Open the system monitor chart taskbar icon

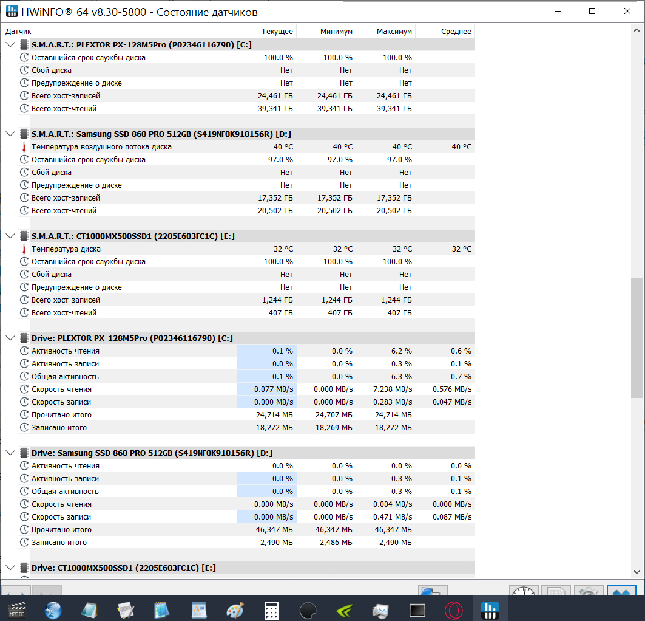(x=380, y=610)
